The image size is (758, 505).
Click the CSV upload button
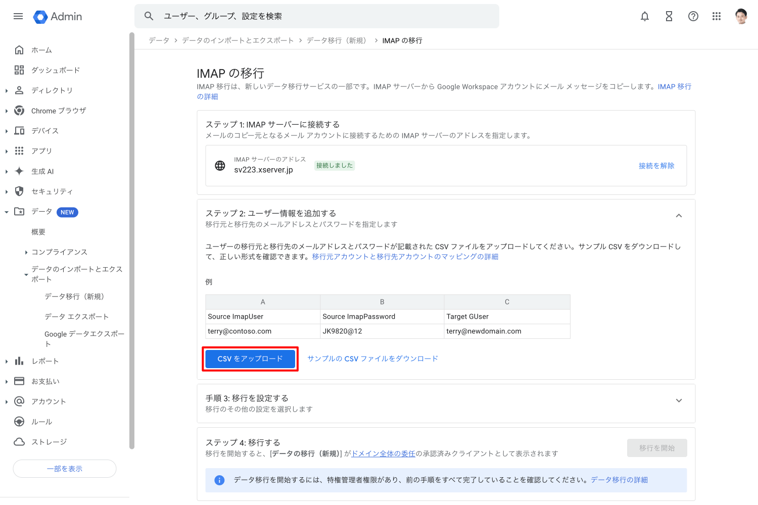tap(250, 359)
